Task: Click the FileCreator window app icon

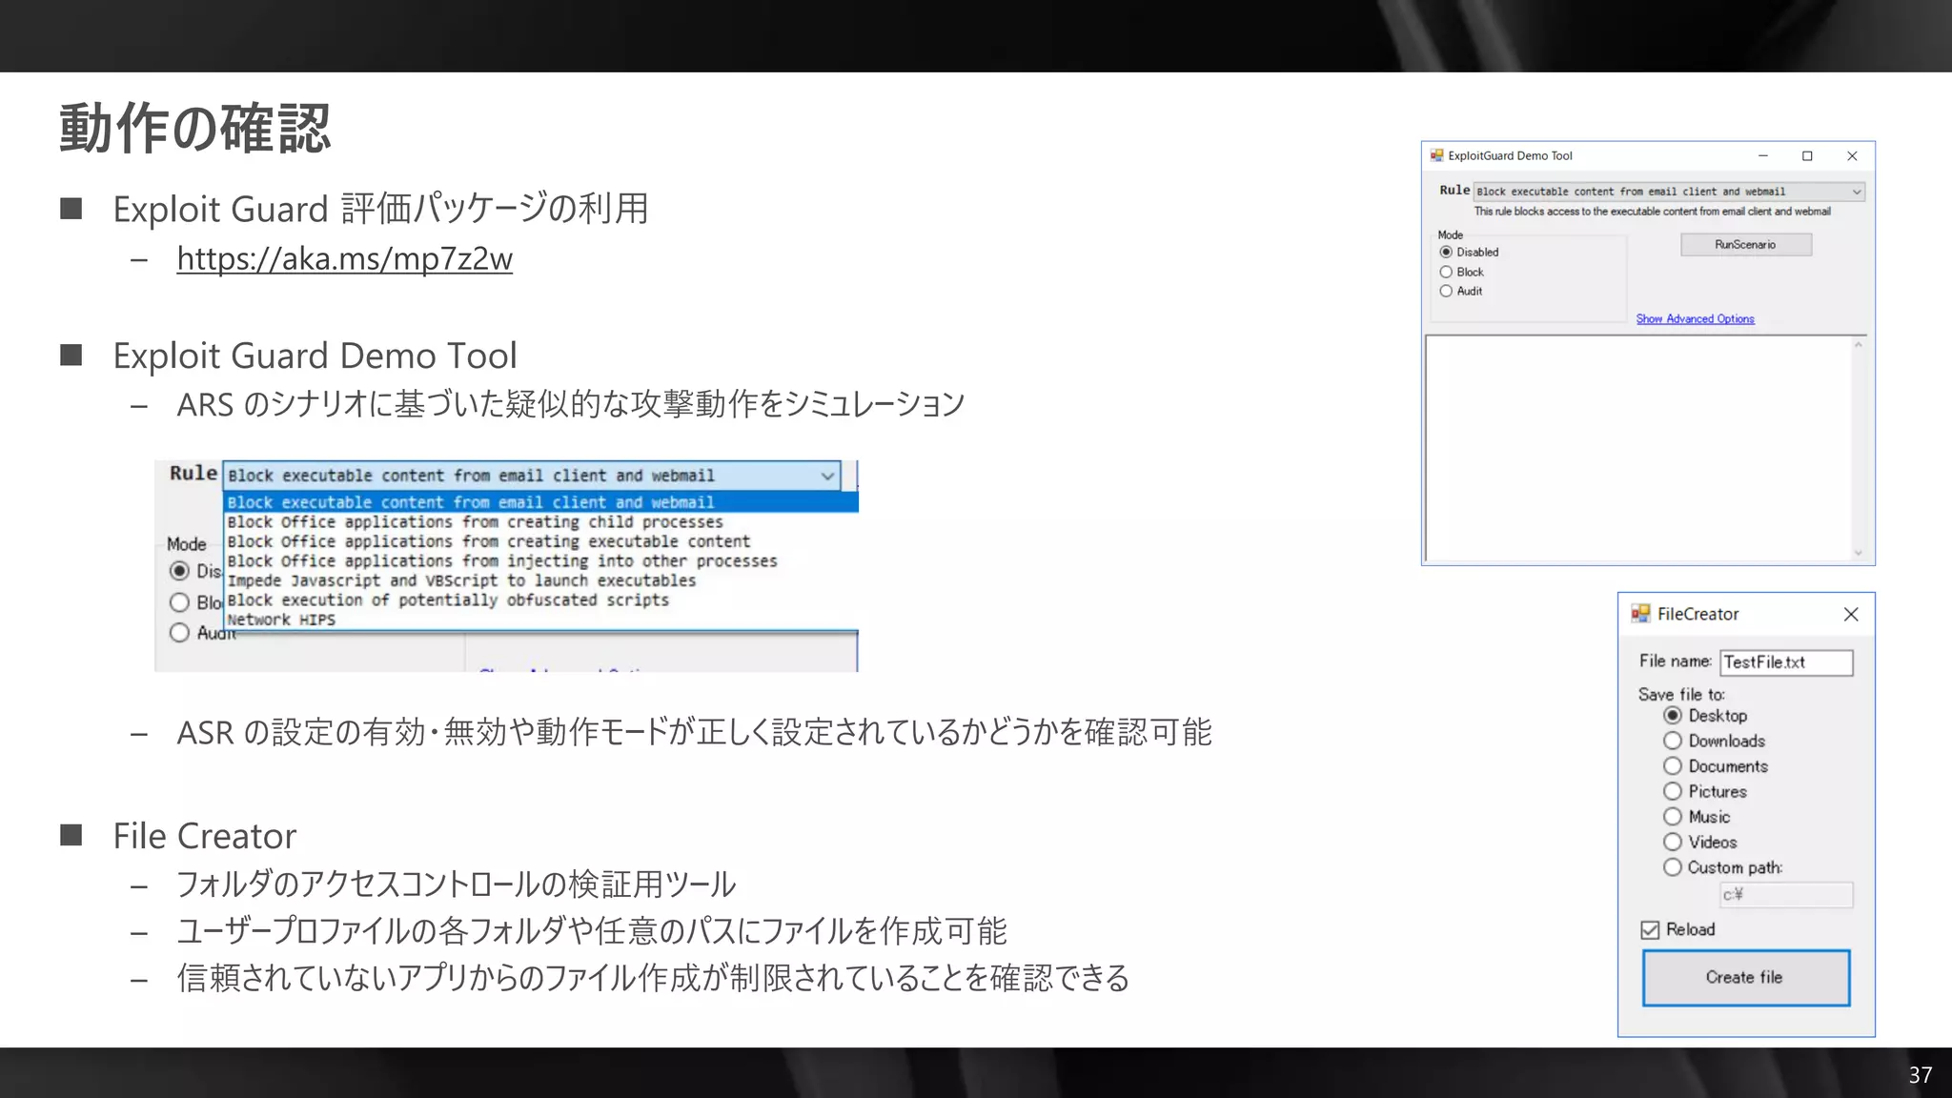Action: click(x=1640, y=614)
